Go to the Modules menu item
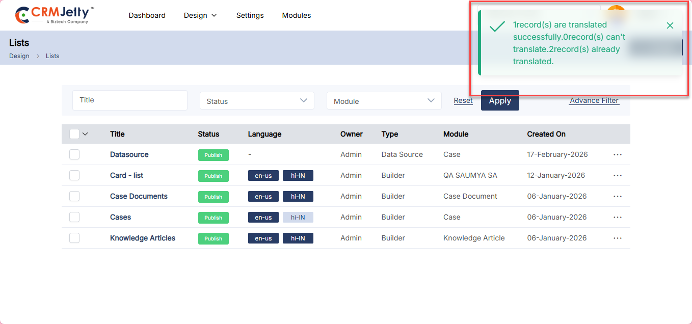Viewport: 692px width, 324px height. coord(296,15)
